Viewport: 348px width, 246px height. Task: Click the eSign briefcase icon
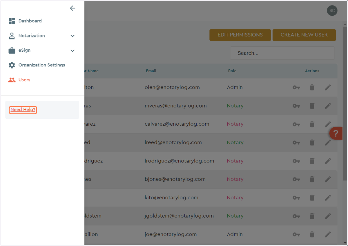click(12, 50)
